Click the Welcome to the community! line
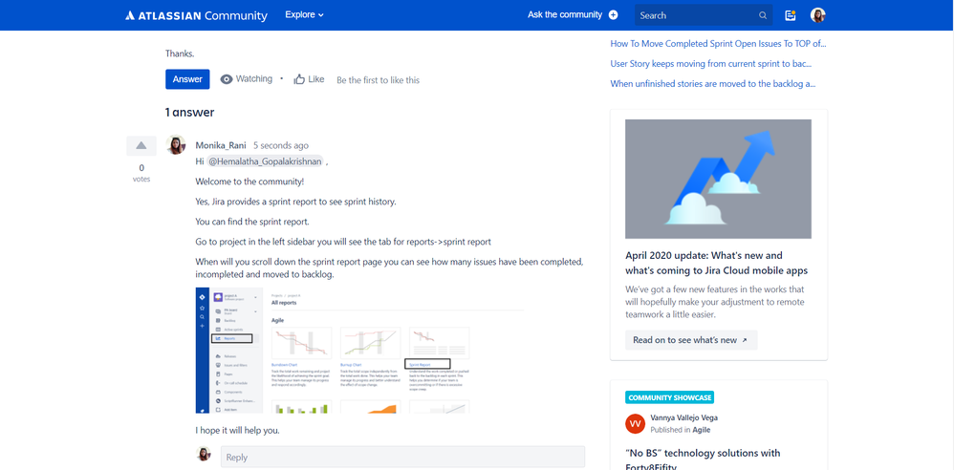This screenshot has height=470, width=954. tap(250, 182)
